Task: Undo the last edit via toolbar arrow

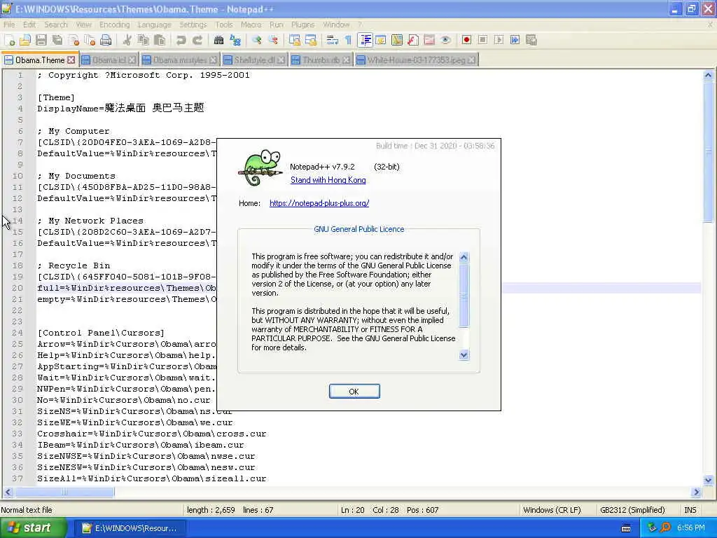Action: pos(181,40)
